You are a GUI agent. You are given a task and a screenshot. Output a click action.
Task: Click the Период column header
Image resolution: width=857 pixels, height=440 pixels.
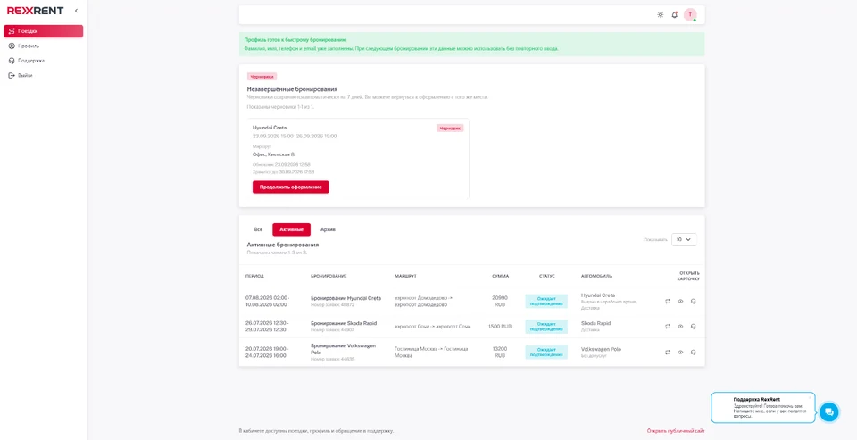tap(254, 276)
